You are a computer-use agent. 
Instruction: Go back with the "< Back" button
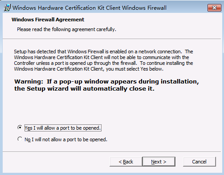tap(126, 162)
